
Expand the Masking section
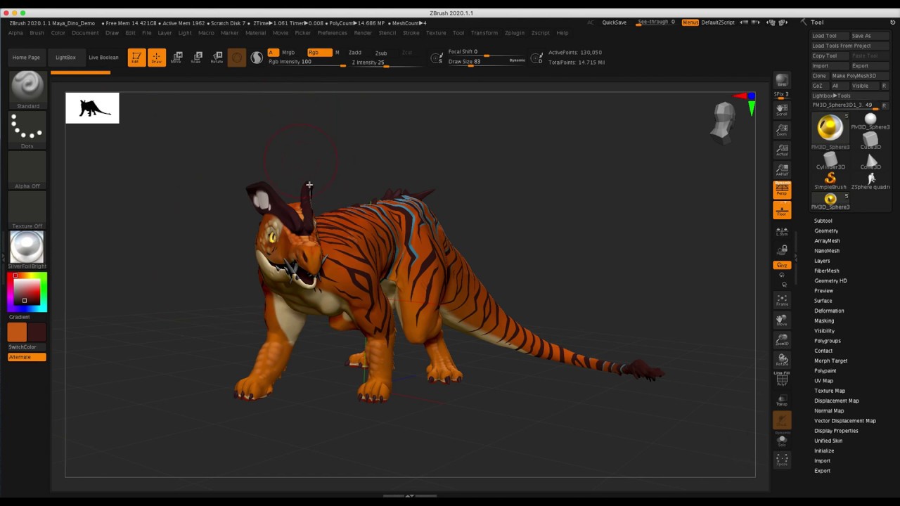[824, 320]
